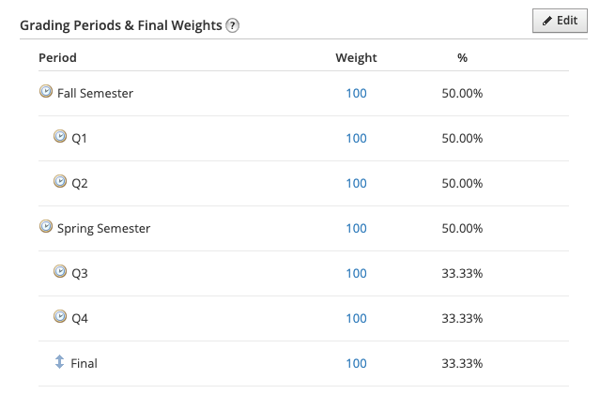Open the Q3 weight value link
Screen dimensions: 600x394
356,273
